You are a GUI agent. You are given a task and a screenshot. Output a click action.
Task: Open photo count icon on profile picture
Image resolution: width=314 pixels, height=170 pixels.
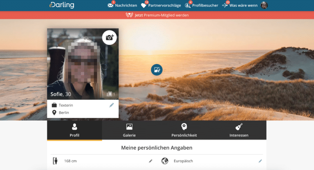click(110, 94)
